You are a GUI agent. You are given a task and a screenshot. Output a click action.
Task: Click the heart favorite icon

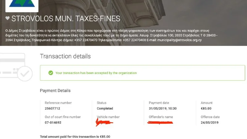(8, 18)
